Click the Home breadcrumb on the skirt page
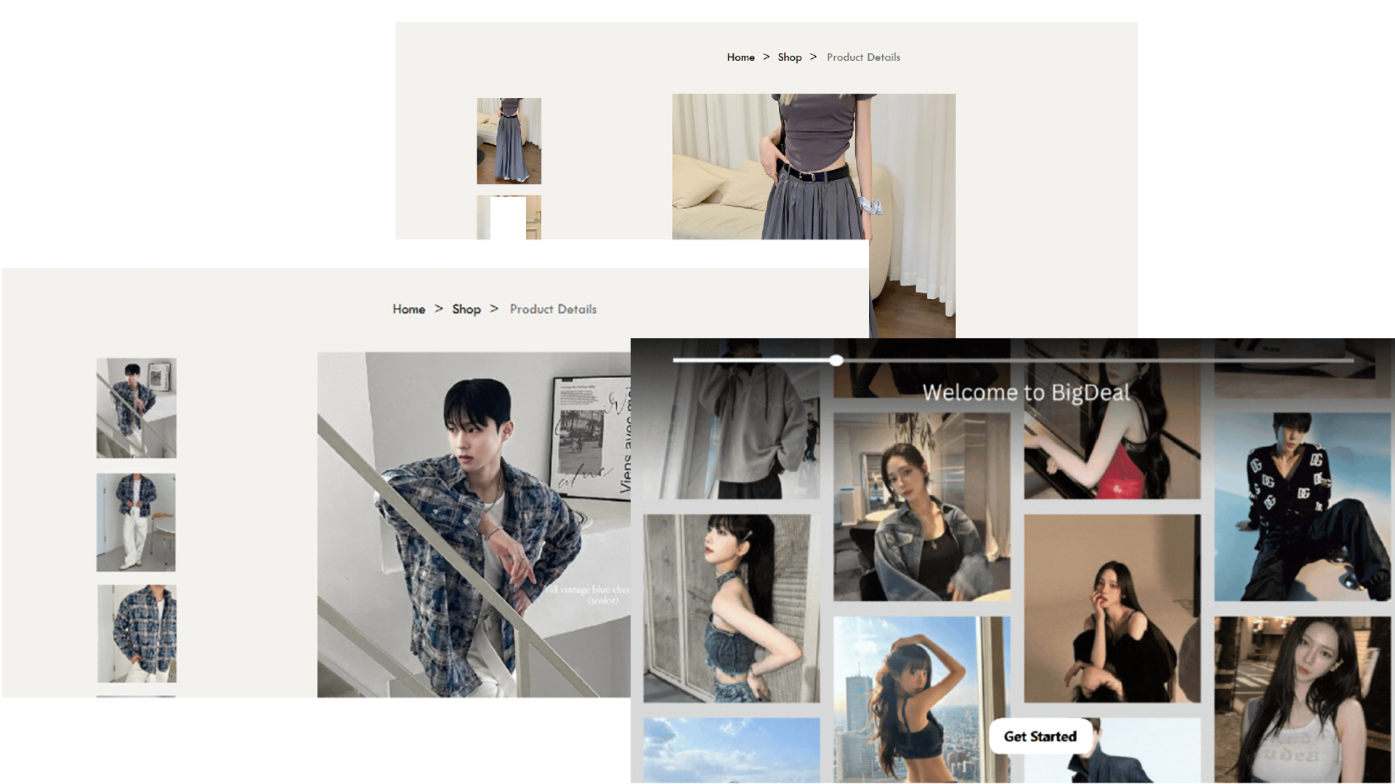Viewport: 1395px width, 784px height. click(x=740, y=57)
